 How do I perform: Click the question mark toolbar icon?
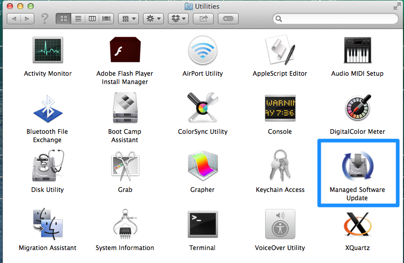pos(45,19)
